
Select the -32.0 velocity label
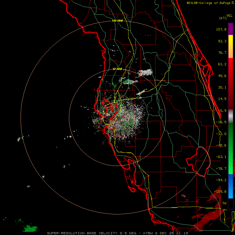click(x=221, y=134)
